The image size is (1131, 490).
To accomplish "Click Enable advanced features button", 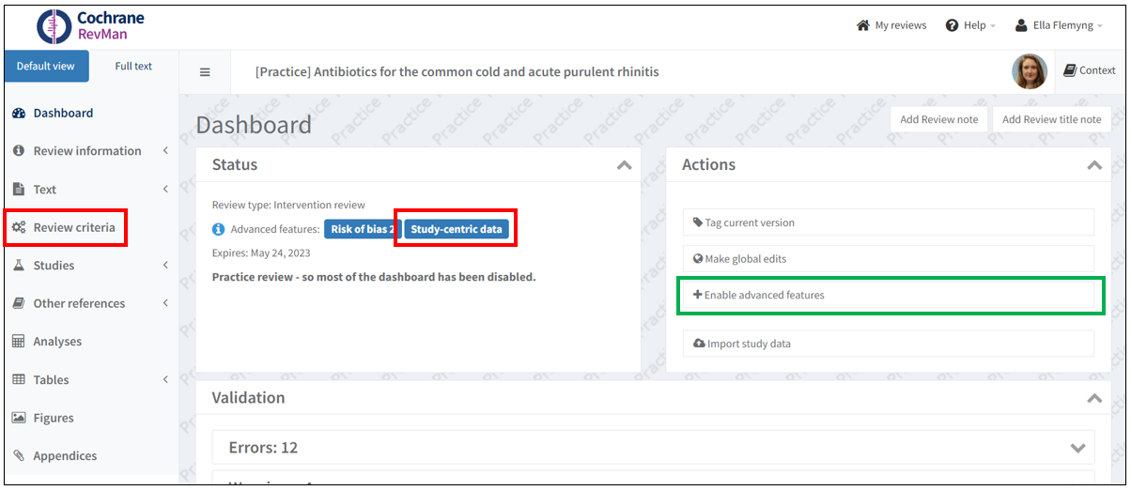I will [889, 295].
